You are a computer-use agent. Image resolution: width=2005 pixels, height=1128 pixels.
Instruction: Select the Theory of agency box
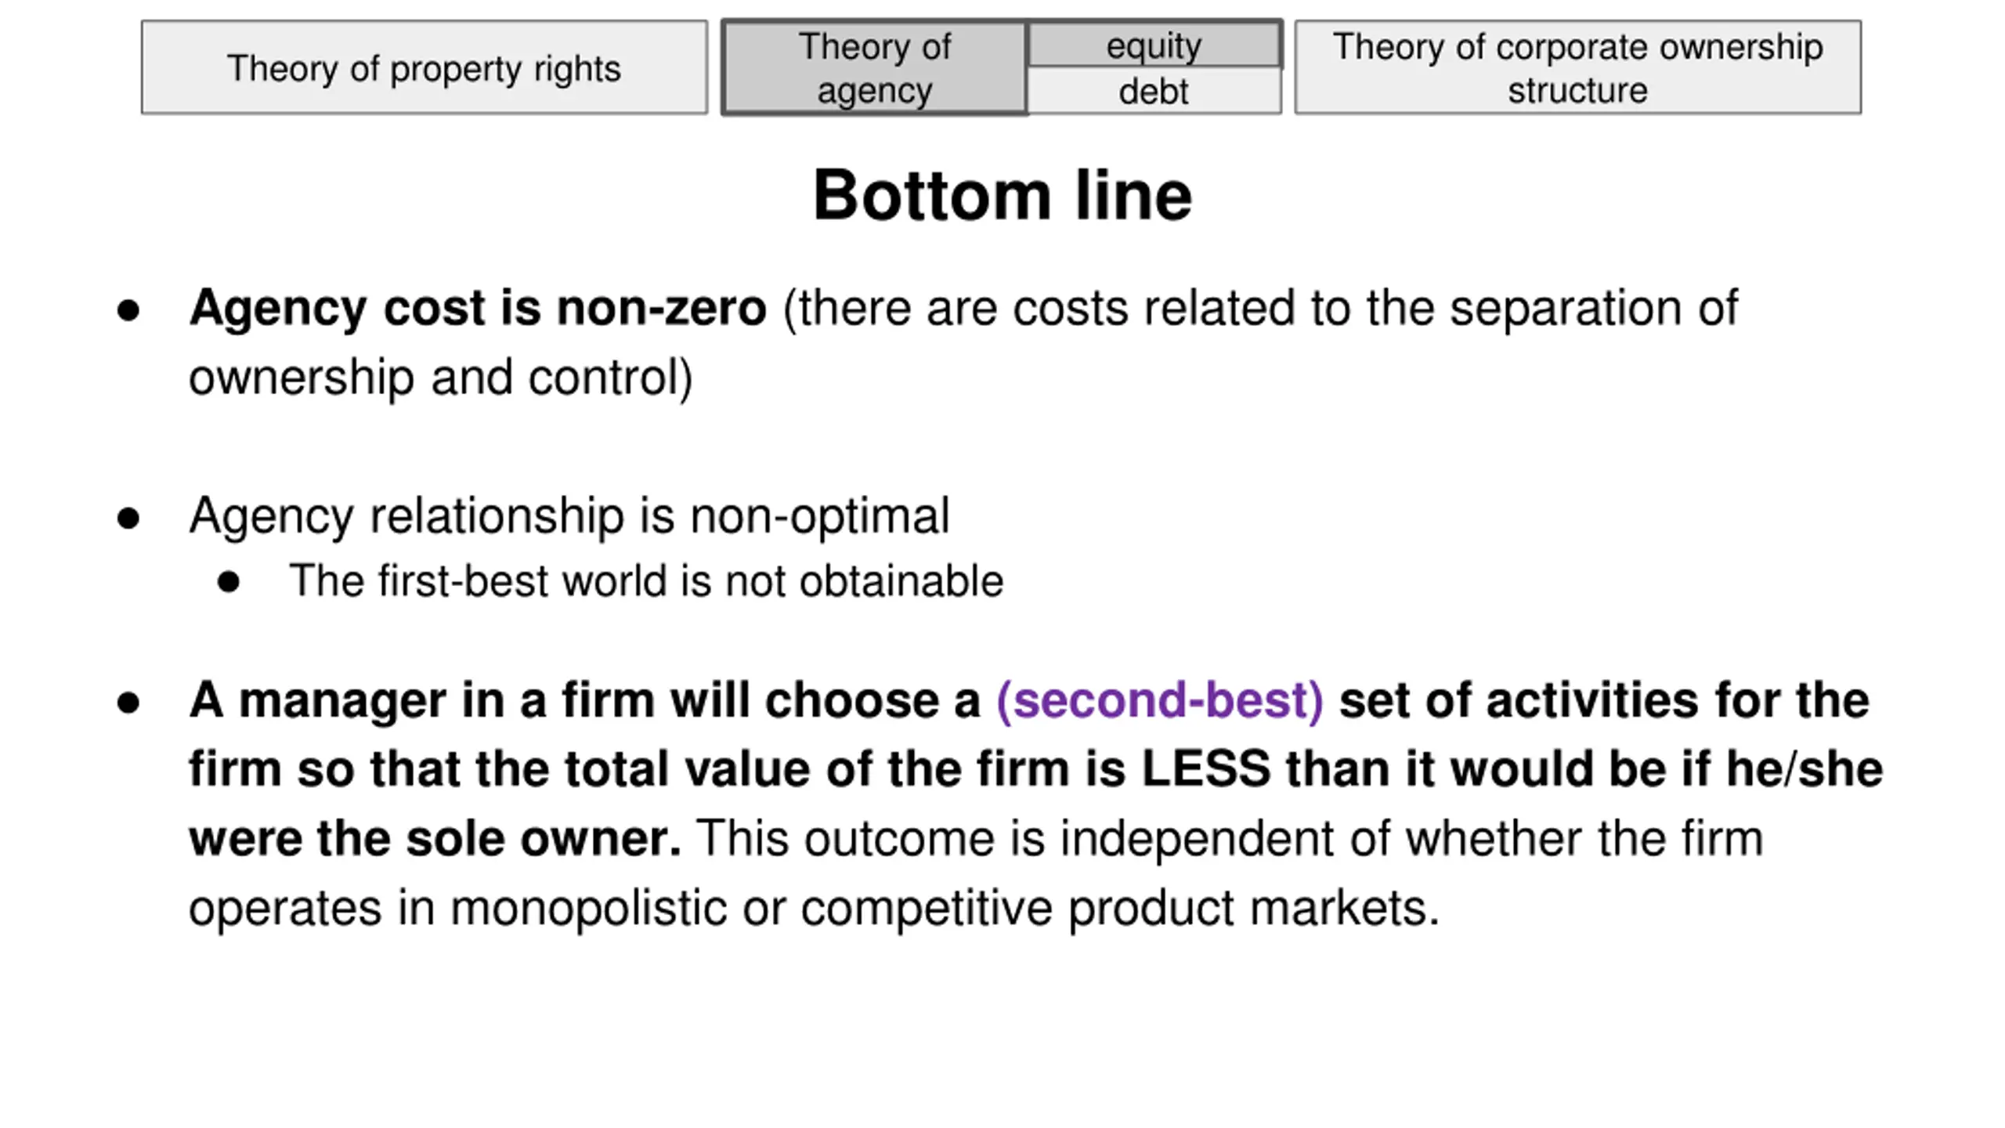click(874, 68)
